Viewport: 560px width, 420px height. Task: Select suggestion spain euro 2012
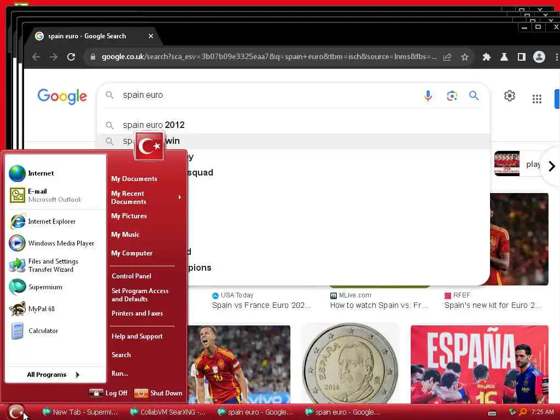tap(293, 125)
